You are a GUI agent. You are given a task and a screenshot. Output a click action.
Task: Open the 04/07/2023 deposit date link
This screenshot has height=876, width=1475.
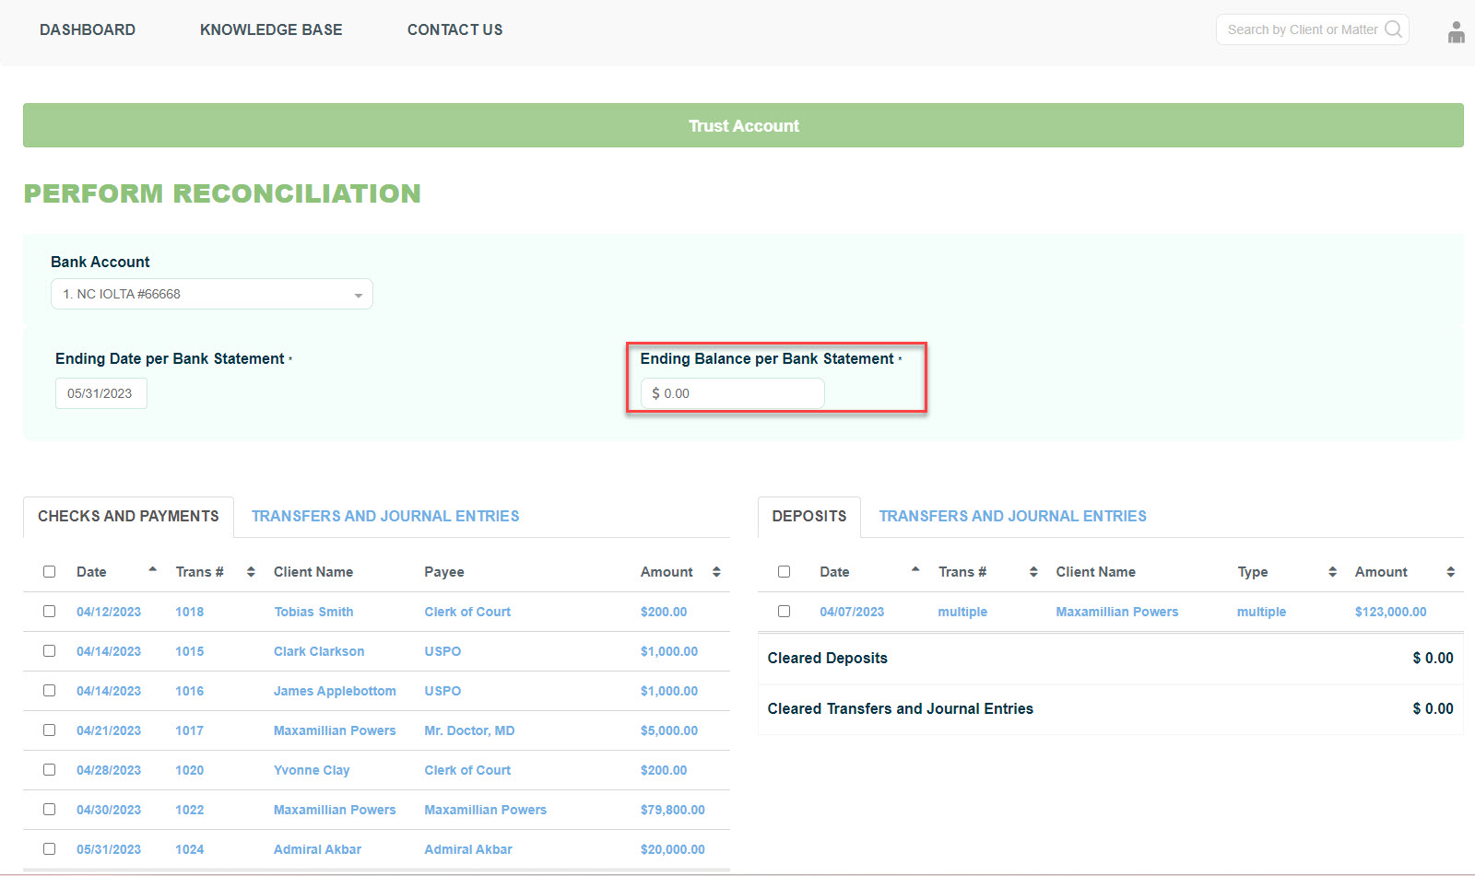pyautogui.click(x=850, y=611)
